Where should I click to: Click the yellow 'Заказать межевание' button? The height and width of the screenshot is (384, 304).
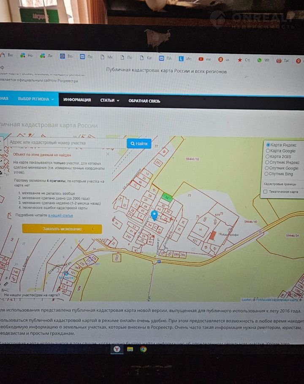62,229
